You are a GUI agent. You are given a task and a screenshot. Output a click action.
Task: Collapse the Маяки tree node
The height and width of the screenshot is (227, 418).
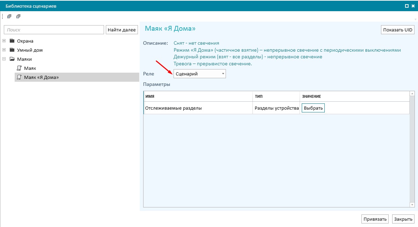point(4,59)
